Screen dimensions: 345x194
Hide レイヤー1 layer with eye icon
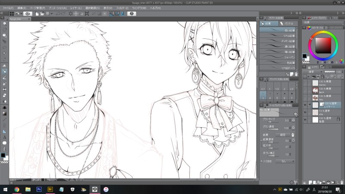305,105
